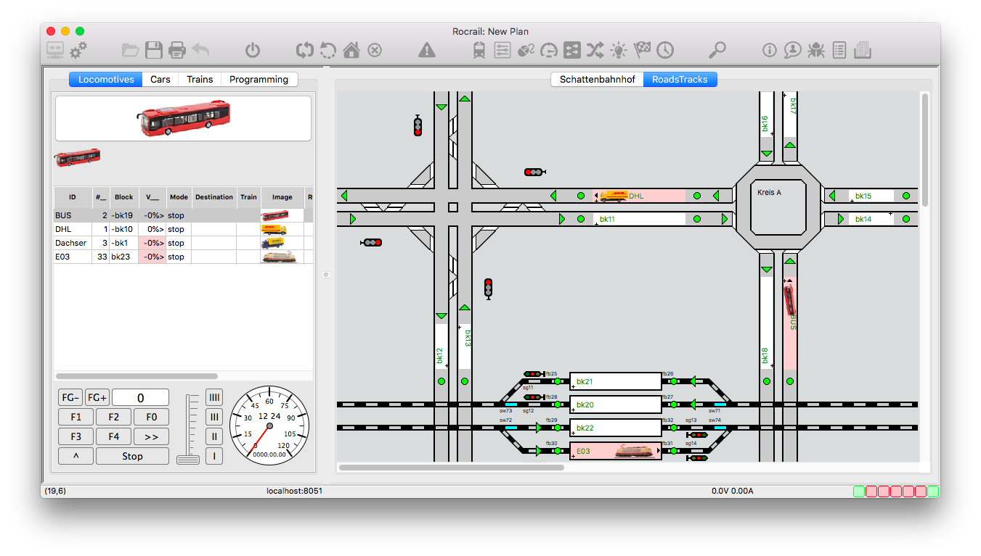Click the printer icon in the toolbar
Image resolution: width=981 pixels, height=556 pixels.
(x=177, y=50)
